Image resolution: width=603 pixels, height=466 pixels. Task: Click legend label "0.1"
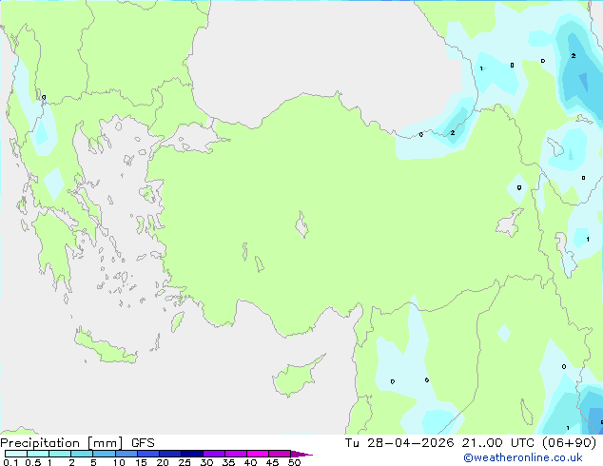(10, 462)
